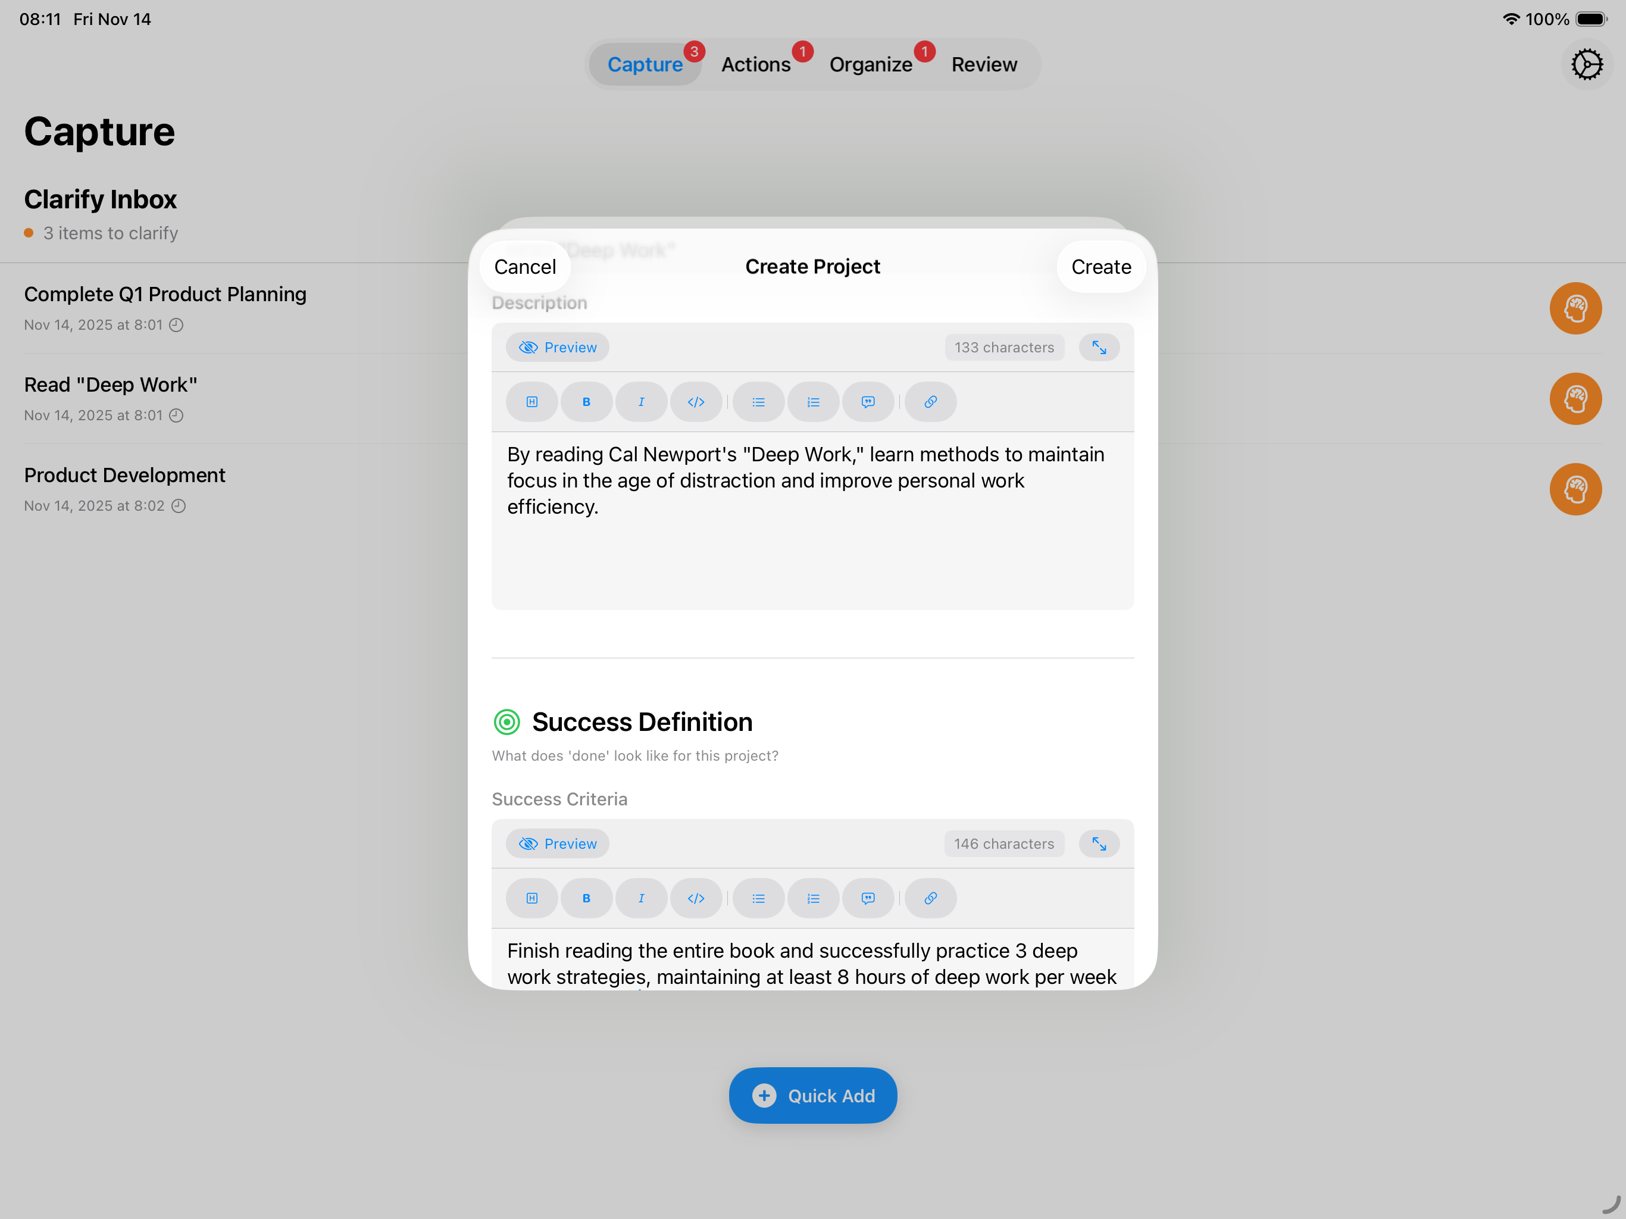
Task: Insert link in the Description toolbar
Action: (930, 401)
